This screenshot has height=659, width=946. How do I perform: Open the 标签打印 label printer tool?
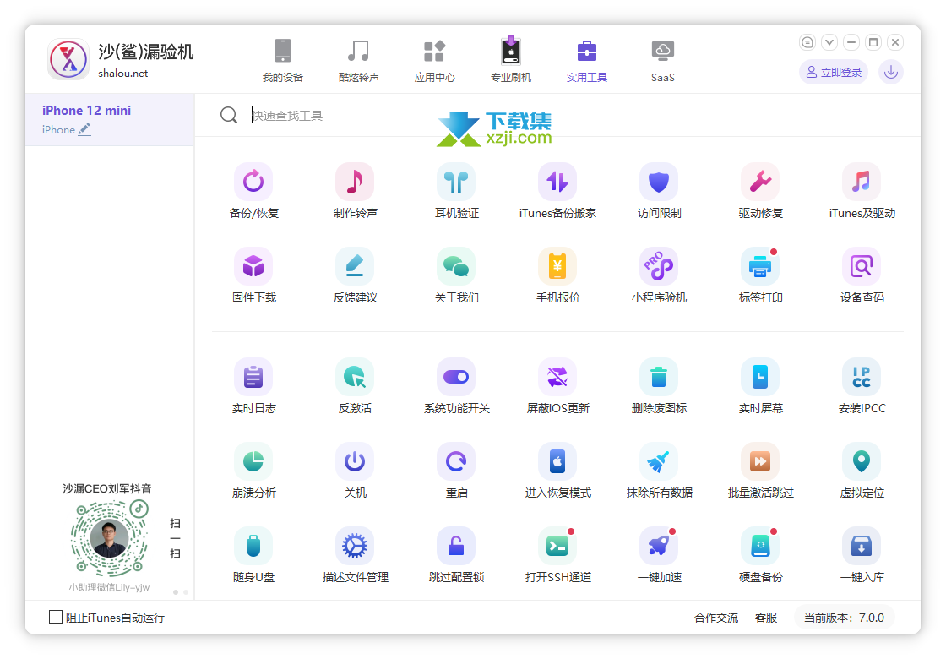click(760, 266)
